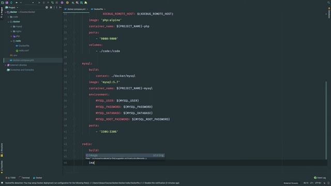Viewport: 331px width, 186px height.
Task: Switch to the Dockerfile editor tab
Action: coord(98,9)
